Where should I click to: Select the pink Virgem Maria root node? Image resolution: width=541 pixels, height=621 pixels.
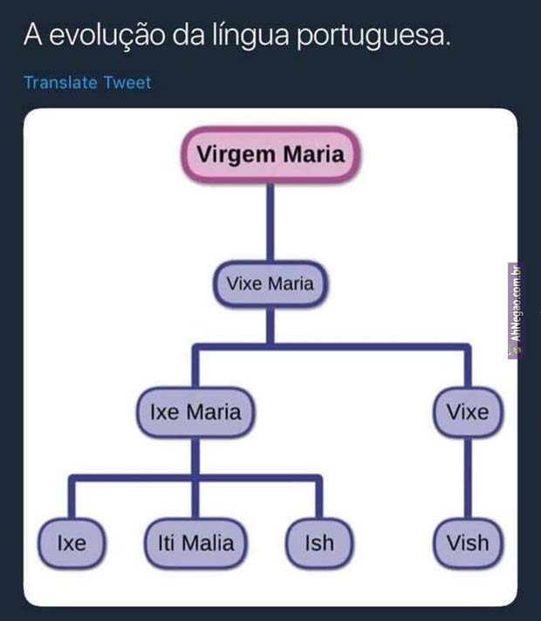click(270, 155)
